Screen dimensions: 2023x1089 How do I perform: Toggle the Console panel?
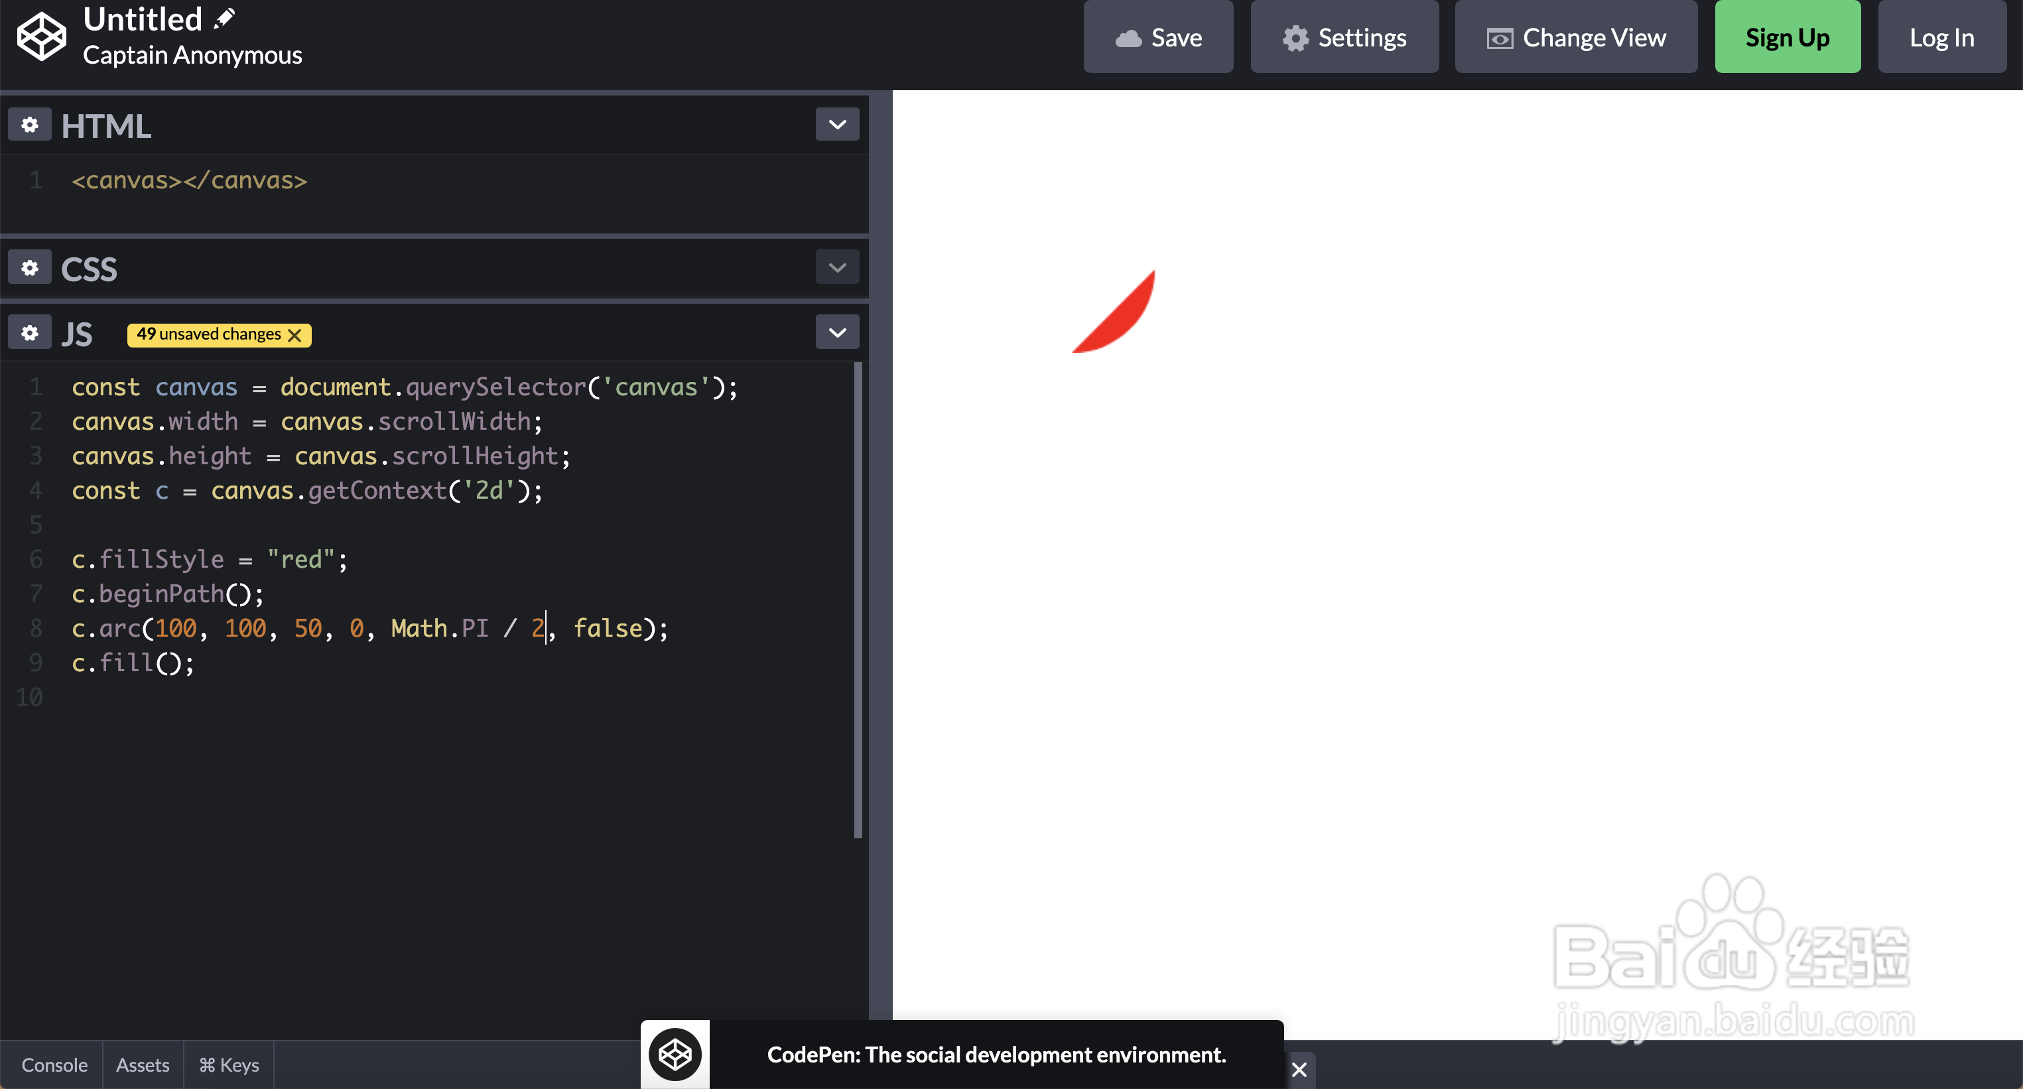click(x=54, y=1064)
